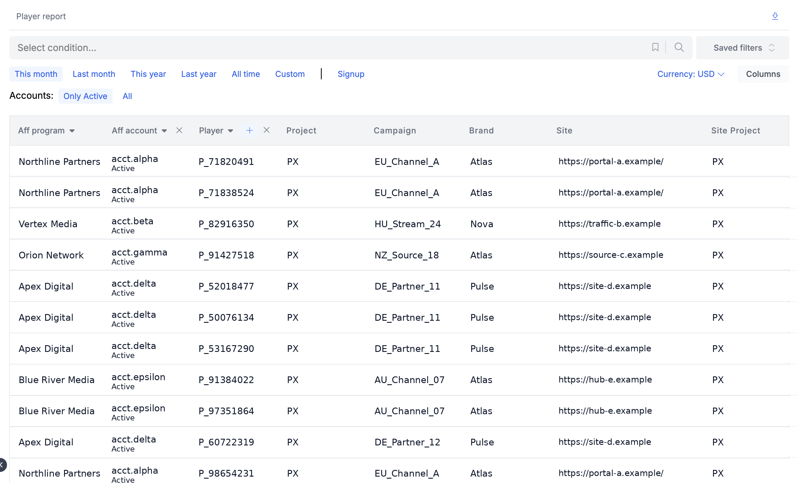Click https://hub-e.example in P_91384022 row
798x483 pixels.
point(605,380)
